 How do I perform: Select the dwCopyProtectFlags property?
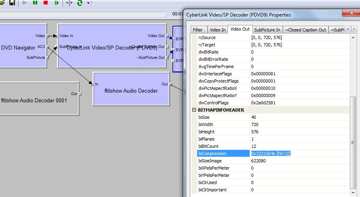coord(273,81)
